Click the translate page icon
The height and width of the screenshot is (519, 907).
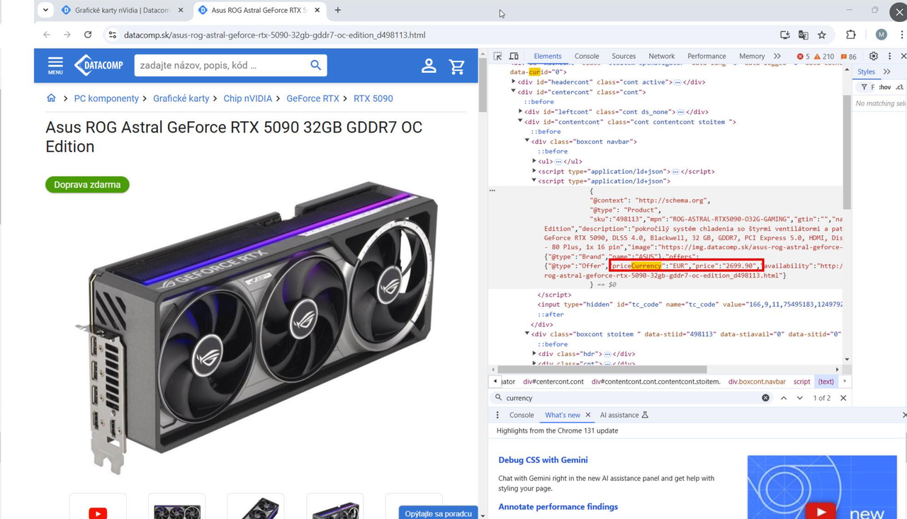point(804,35)
